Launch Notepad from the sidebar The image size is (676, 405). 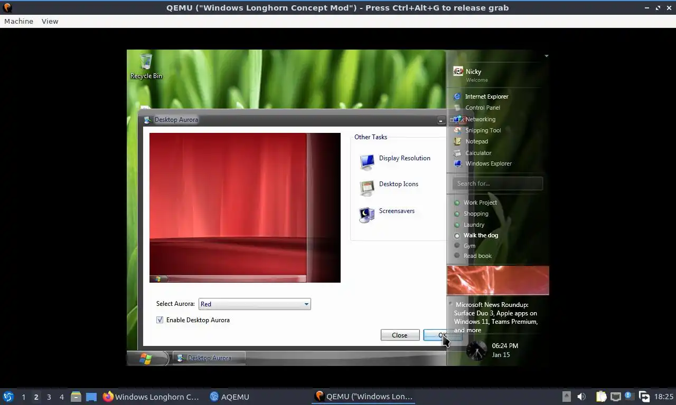point(476,141)
